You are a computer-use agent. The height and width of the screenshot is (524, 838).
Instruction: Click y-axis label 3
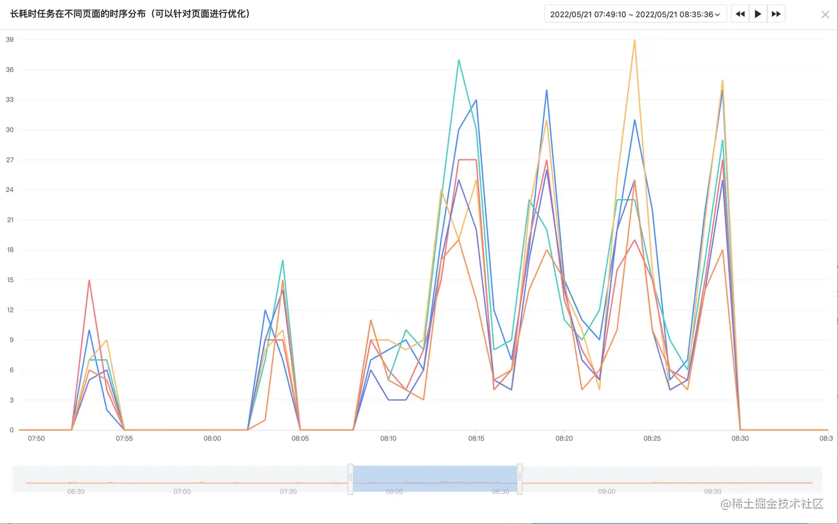coord(11,400)
